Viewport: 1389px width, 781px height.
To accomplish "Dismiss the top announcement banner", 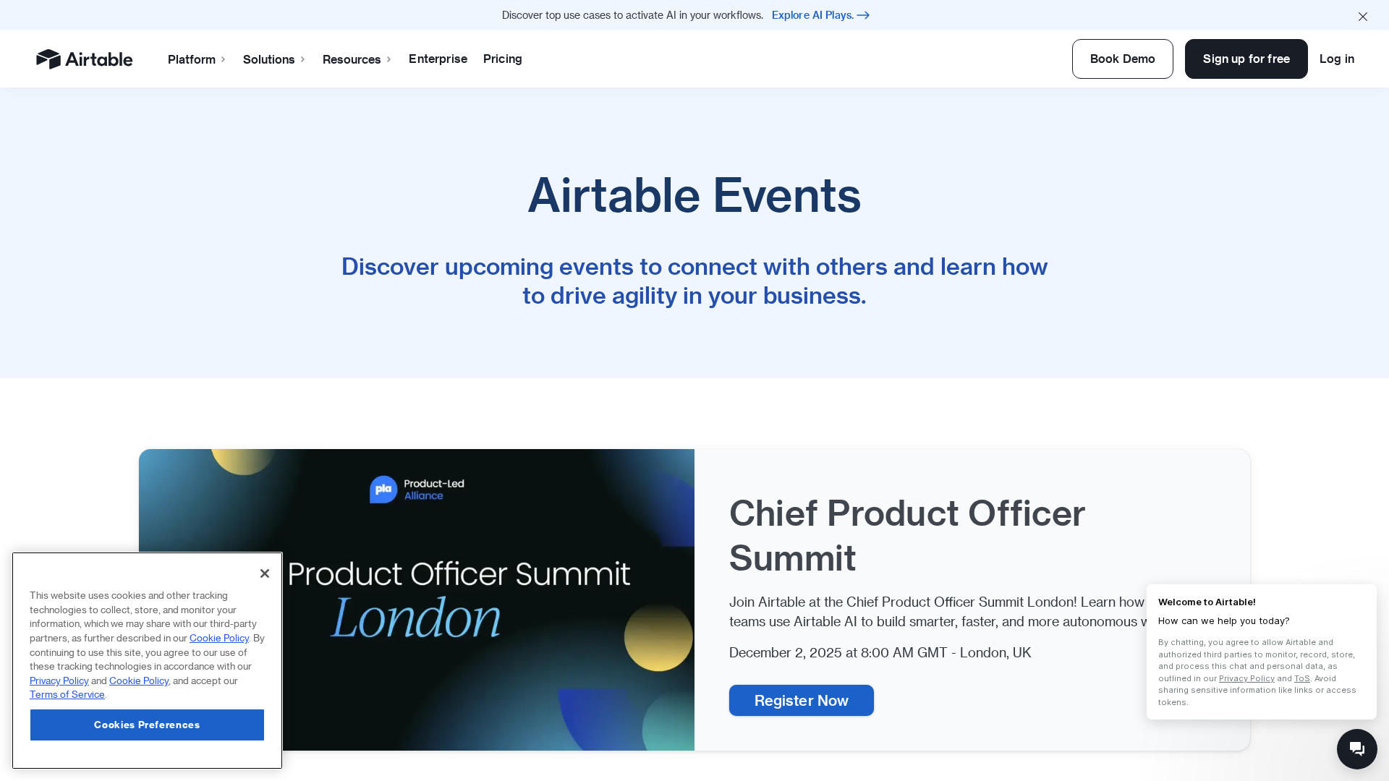I will (1362, 16).
